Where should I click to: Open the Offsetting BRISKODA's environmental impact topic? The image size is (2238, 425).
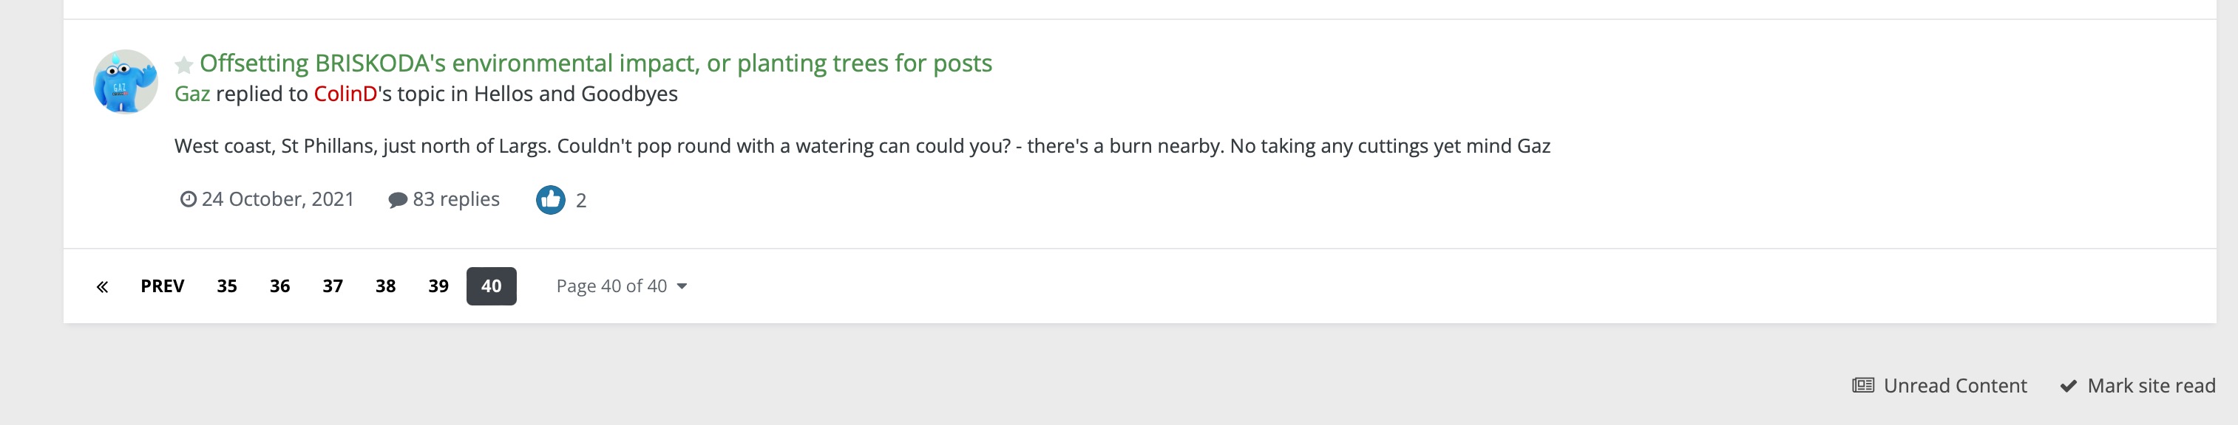tap(595, 63)
